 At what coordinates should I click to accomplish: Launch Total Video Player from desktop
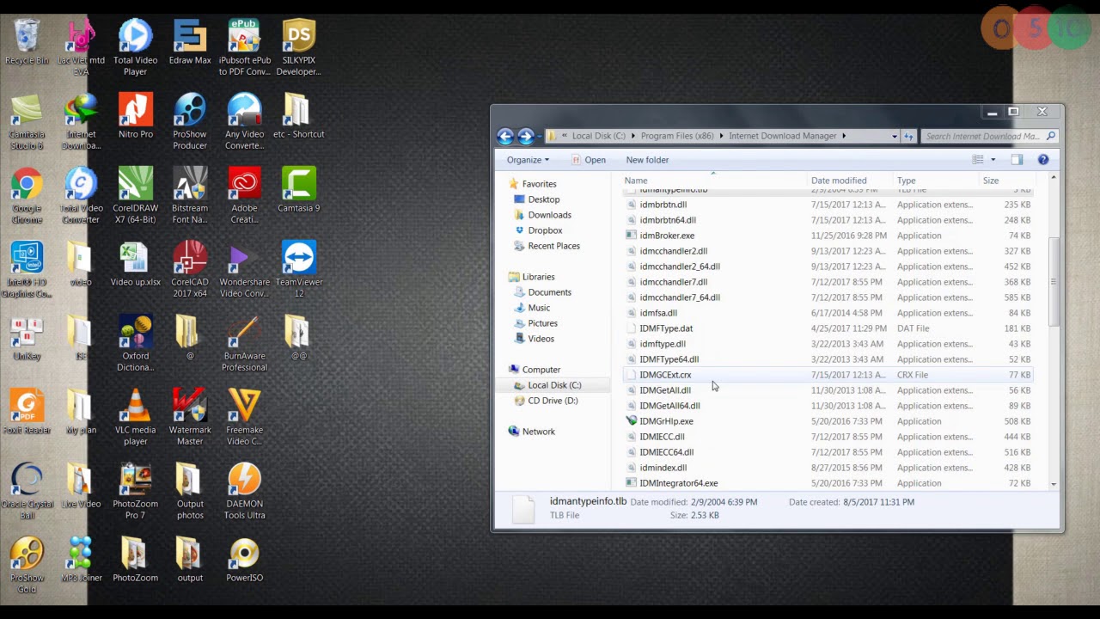[x=135, y=47]
